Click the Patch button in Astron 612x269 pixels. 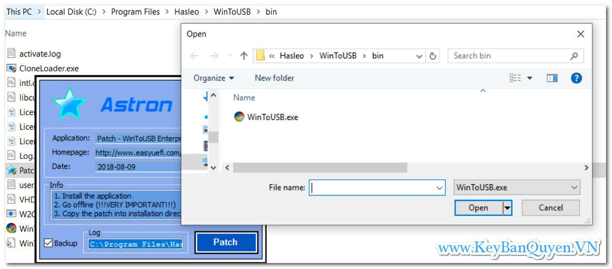point(226,243)
